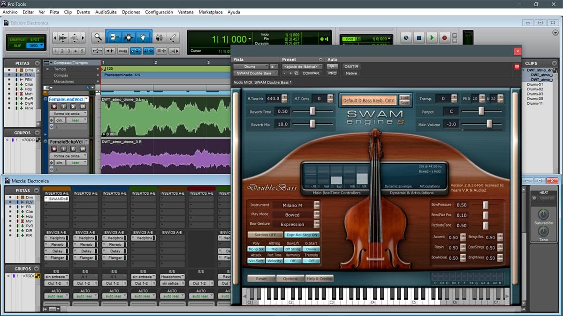Open the Configuración menu
563x316 pixels.
pos(159,12)
